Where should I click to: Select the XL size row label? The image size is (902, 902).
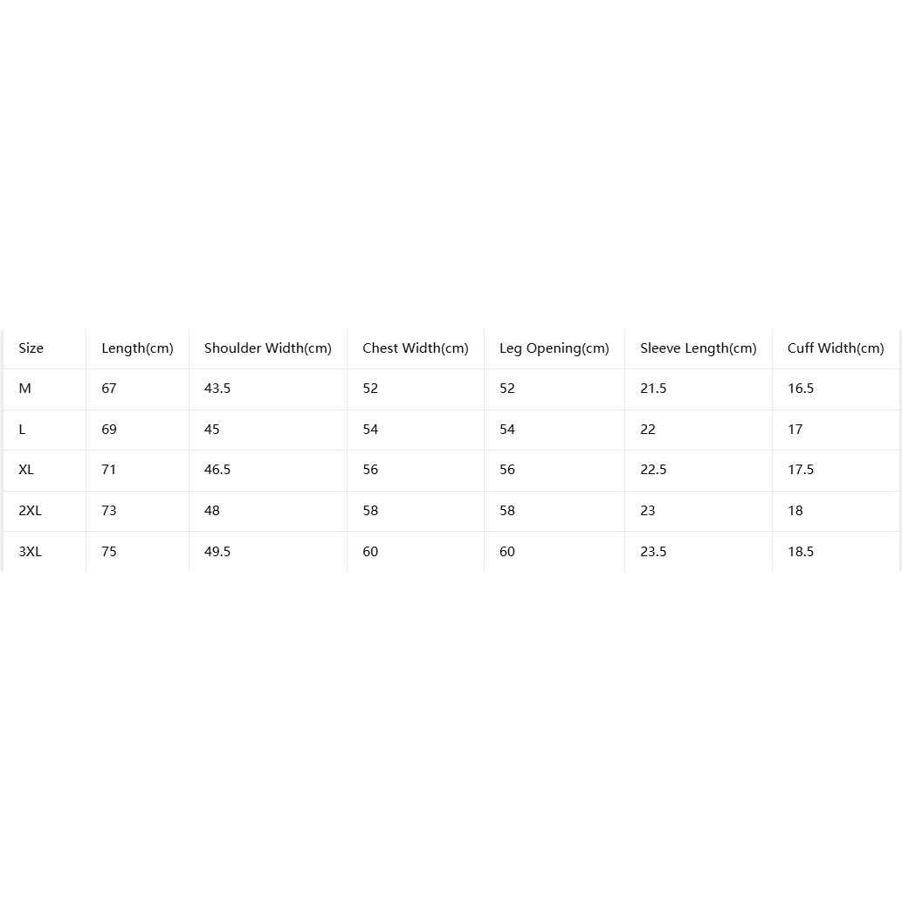[x=26, y=470]
